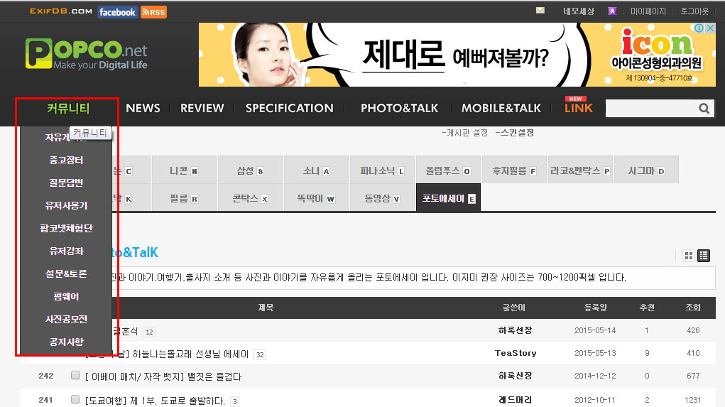Viewport: 725px width, 407px height.
Task: Tick the checkbox for post 241
Action: (x=75, y=398)
